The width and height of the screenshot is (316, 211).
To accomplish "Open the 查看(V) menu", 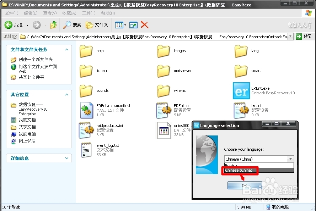I will [x=50, y=13].
